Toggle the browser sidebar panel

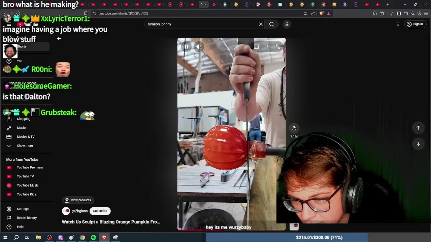399,13
